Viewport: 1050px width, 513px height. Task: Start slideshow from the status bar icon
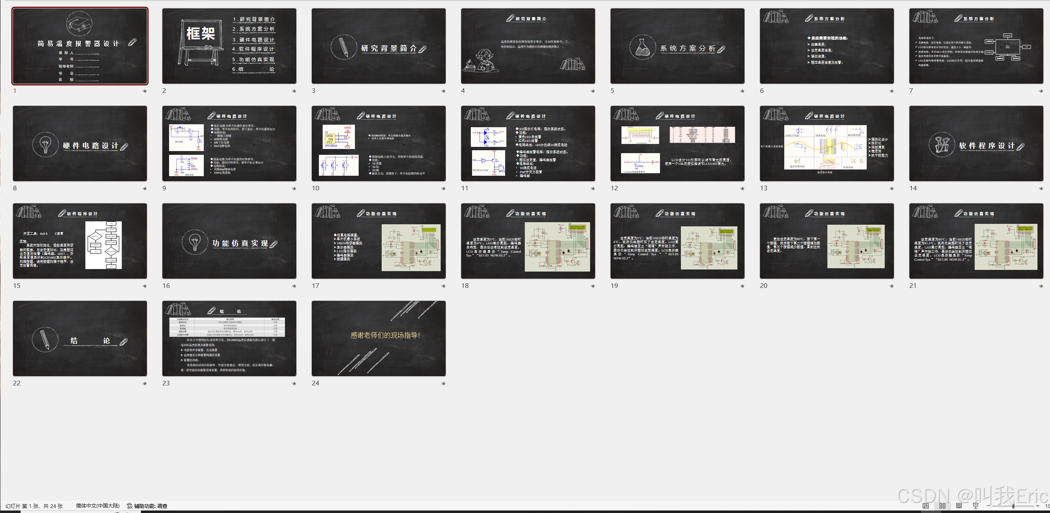click(x=976, y=506)
